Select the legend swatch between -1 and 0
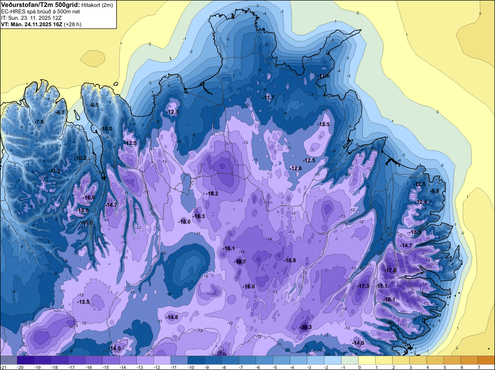The width and height of the screenshot is (495, 370). click(350, 360)
